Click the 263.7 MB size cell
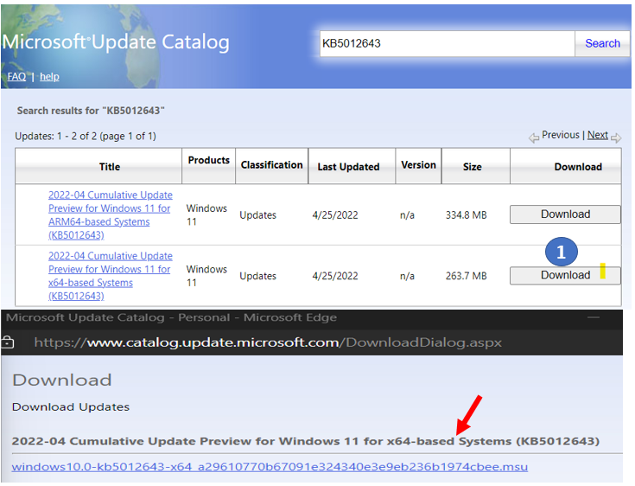The image size is (635, 486). [467, 276]
